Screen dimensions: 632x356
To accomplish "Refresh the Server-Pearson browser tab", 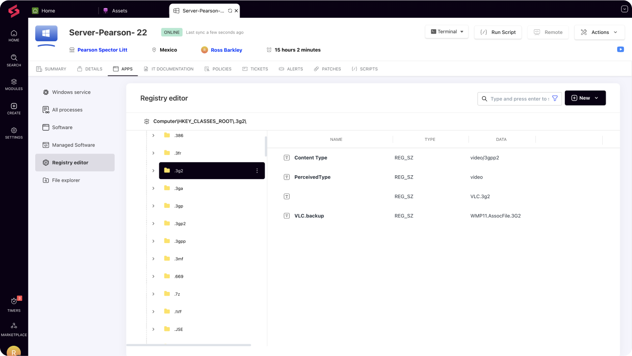I will coord(230,11).
